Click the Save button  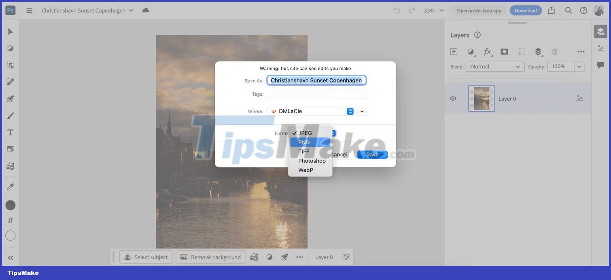tap(372, 154)
